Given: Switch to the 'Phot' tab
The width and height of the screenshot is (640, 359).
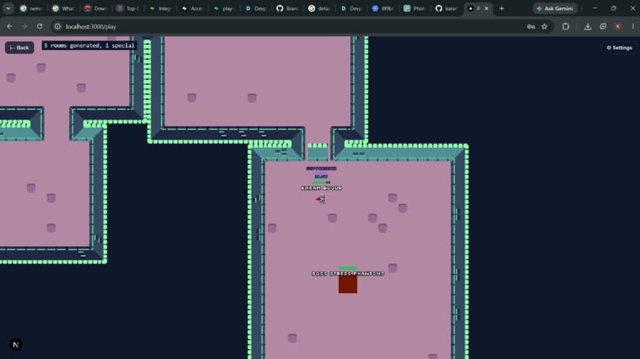Looking at the screenshot, I should pos(414,8).
